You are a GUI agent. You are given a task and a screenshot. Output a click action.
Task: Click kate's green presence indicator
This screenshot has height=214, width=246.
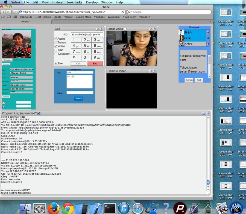tap(208, 38)
